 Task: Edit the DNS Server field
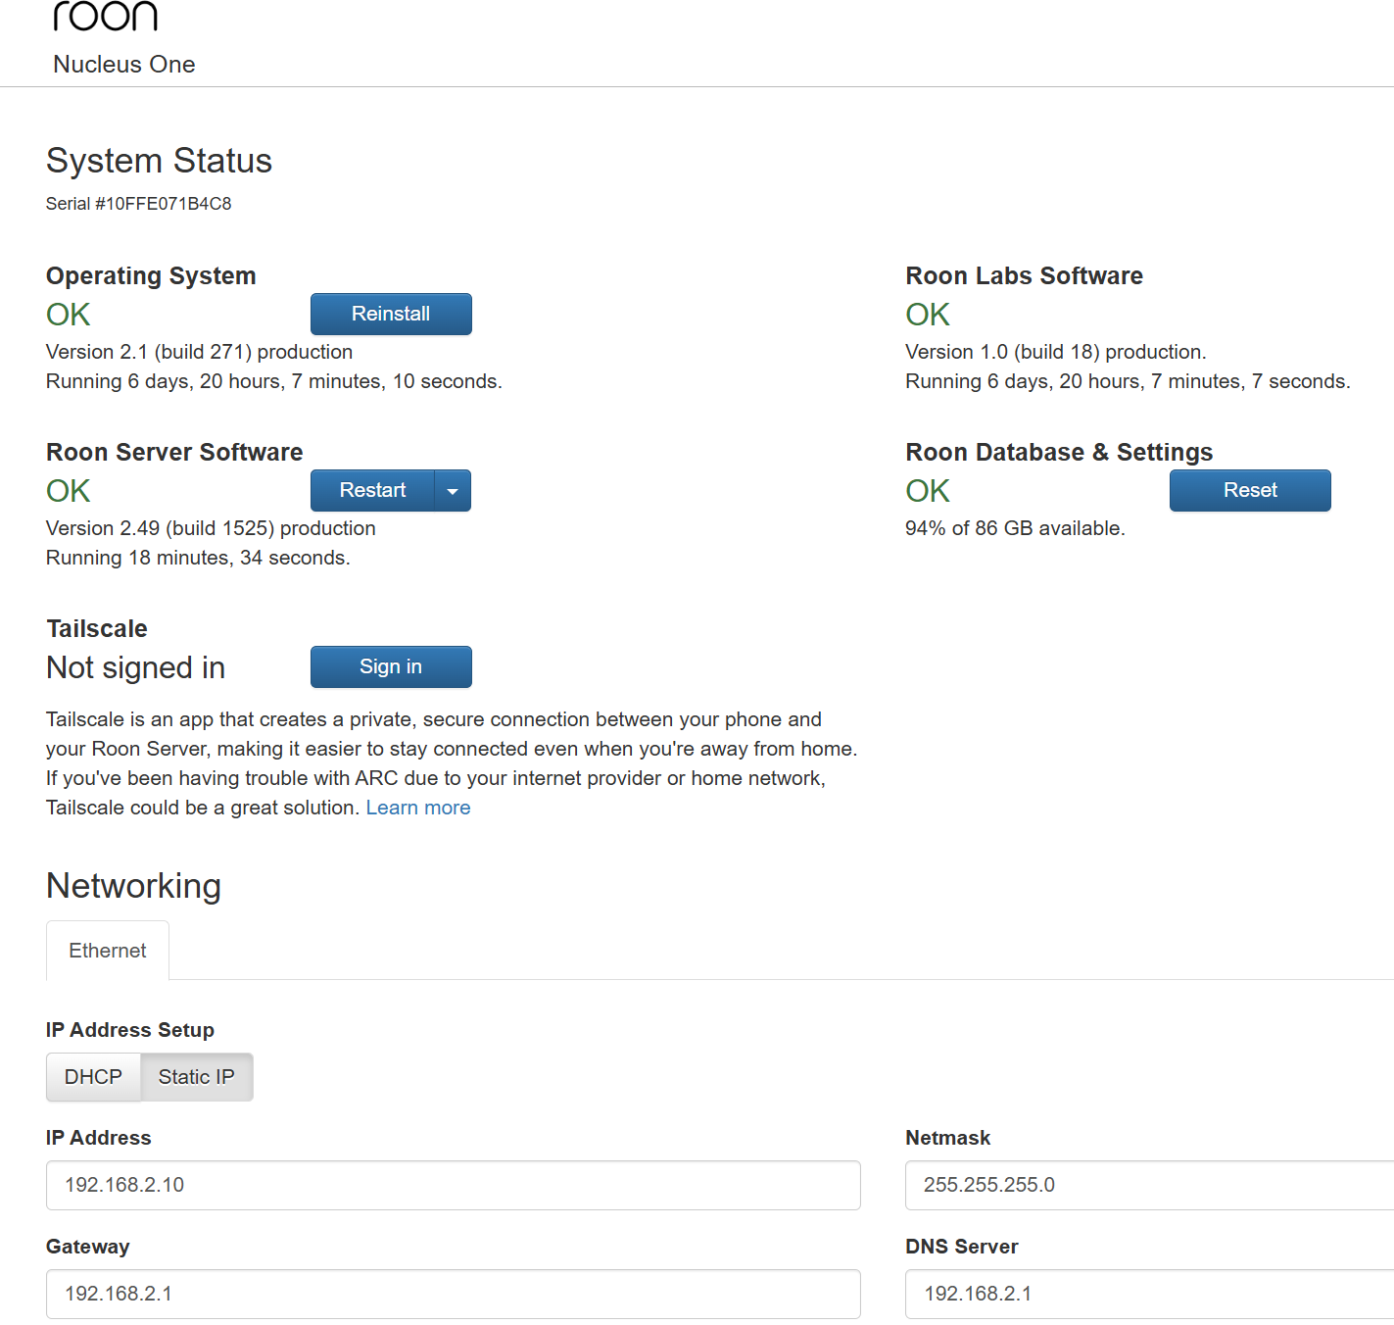pyautogui.click(x=1149, y=1294)
